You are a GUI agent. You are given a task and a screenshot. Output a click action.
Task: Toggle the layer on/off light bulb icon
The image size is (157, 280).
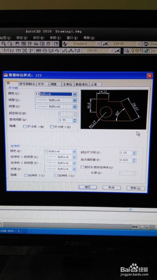[133, 51]
